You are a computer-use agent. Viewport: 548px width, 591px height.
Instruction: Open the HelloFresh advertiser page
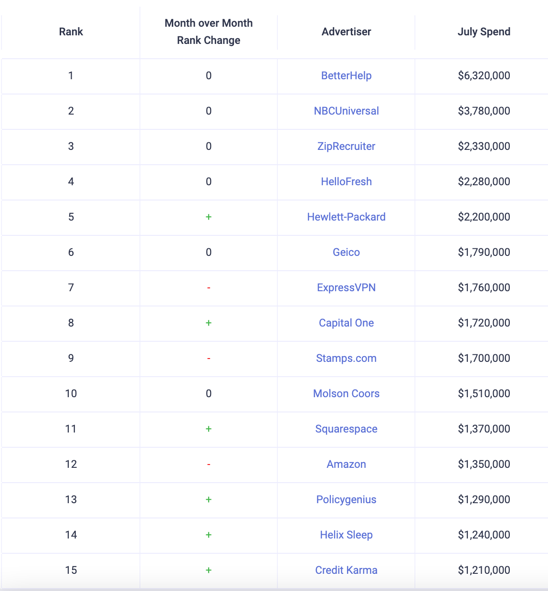[x=346, y=181]
